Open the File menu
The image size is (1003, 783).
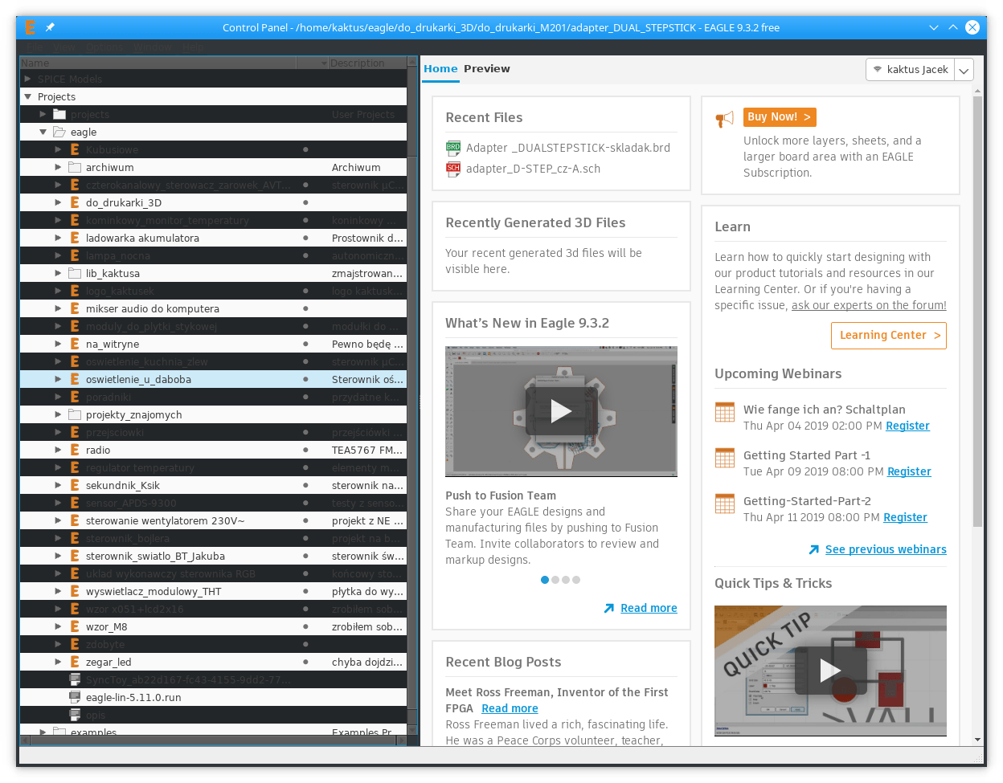(35, 47)
